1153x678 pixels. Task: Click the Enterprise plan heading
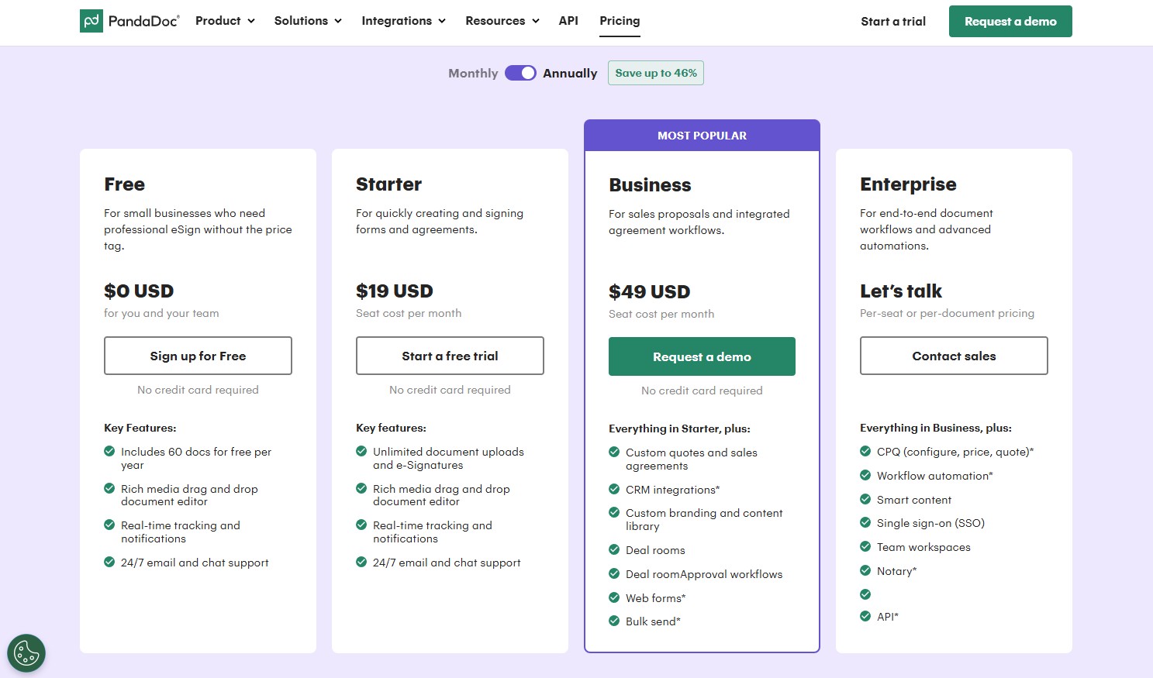908,184
